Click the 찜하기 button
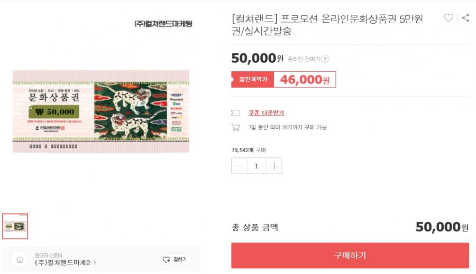 coord(175,259)
